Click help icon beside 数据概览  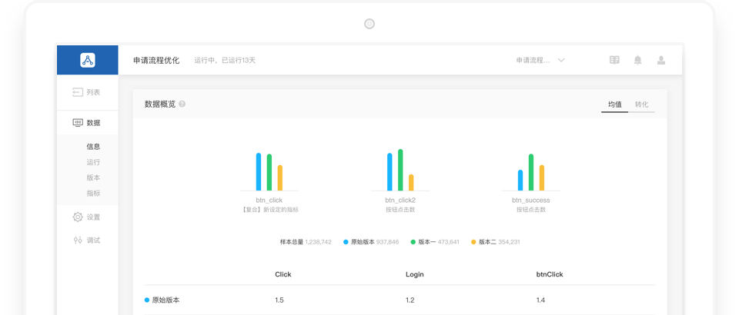click(182, 104)
